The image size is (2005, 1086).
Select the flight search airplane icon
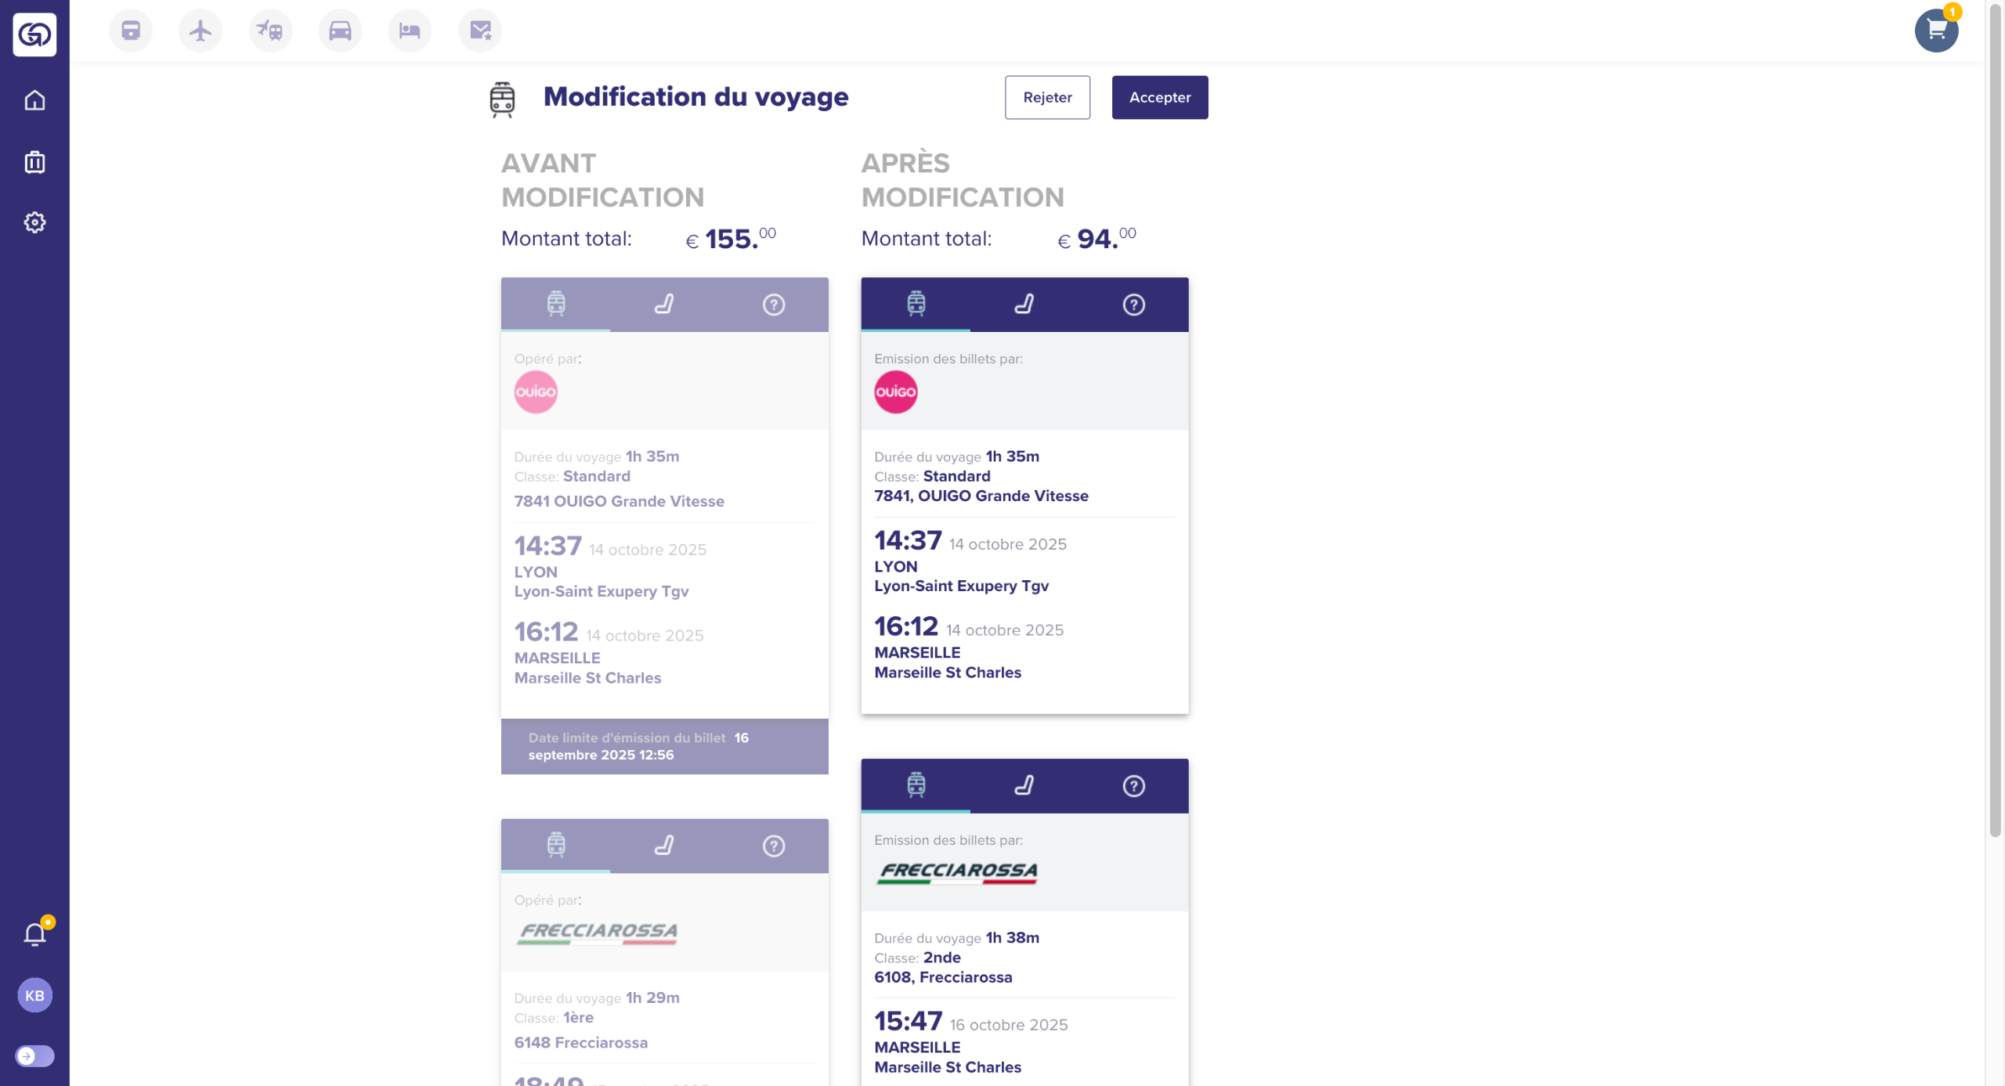200,31
